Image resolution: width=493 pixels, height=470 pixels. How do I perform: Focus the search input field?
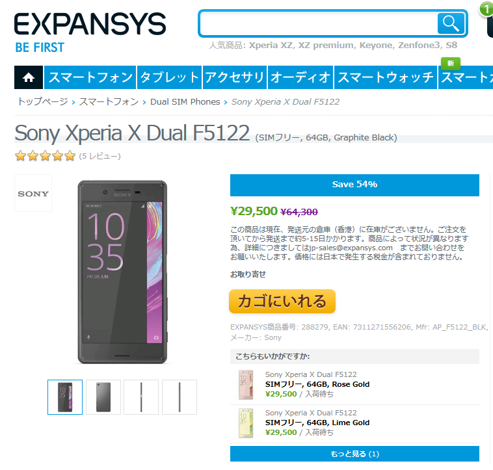pos(318,23)
